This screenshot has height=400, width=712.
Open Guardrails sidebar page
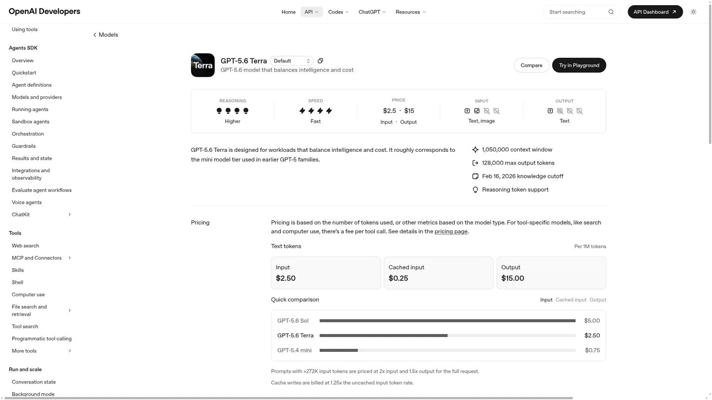coord(24,146)
